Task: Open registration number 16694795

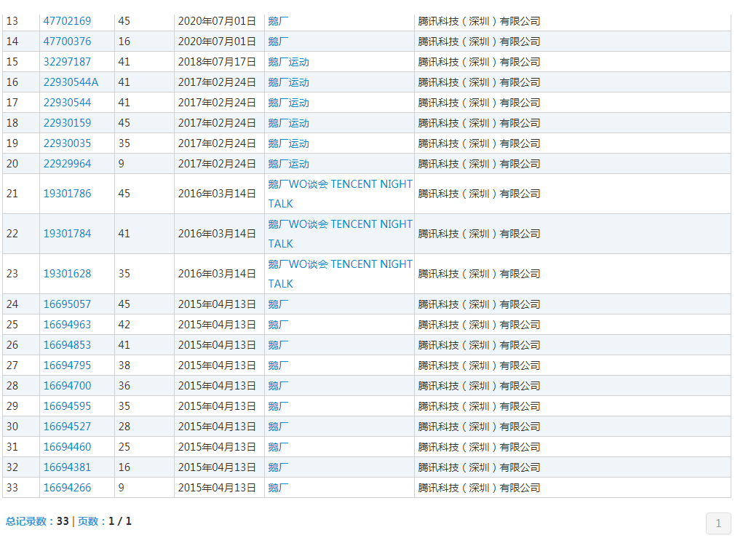Action: coord(67,365)
